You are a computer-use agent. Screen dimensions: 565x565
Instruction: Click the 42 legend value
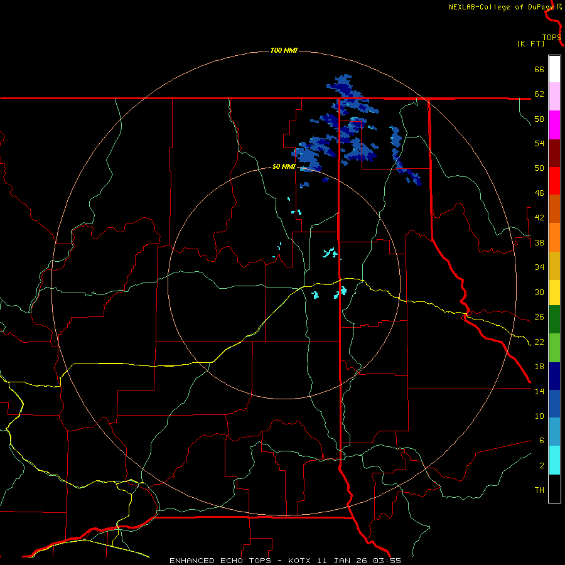click(x=539, y=217)
